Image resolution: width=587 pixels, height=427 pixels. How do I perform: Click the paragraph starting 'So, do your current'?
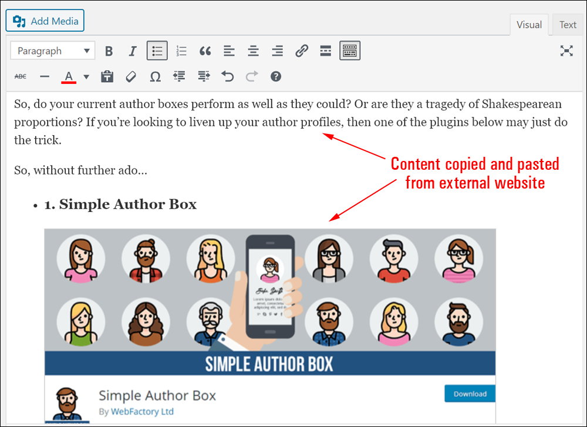coord(291,122)
